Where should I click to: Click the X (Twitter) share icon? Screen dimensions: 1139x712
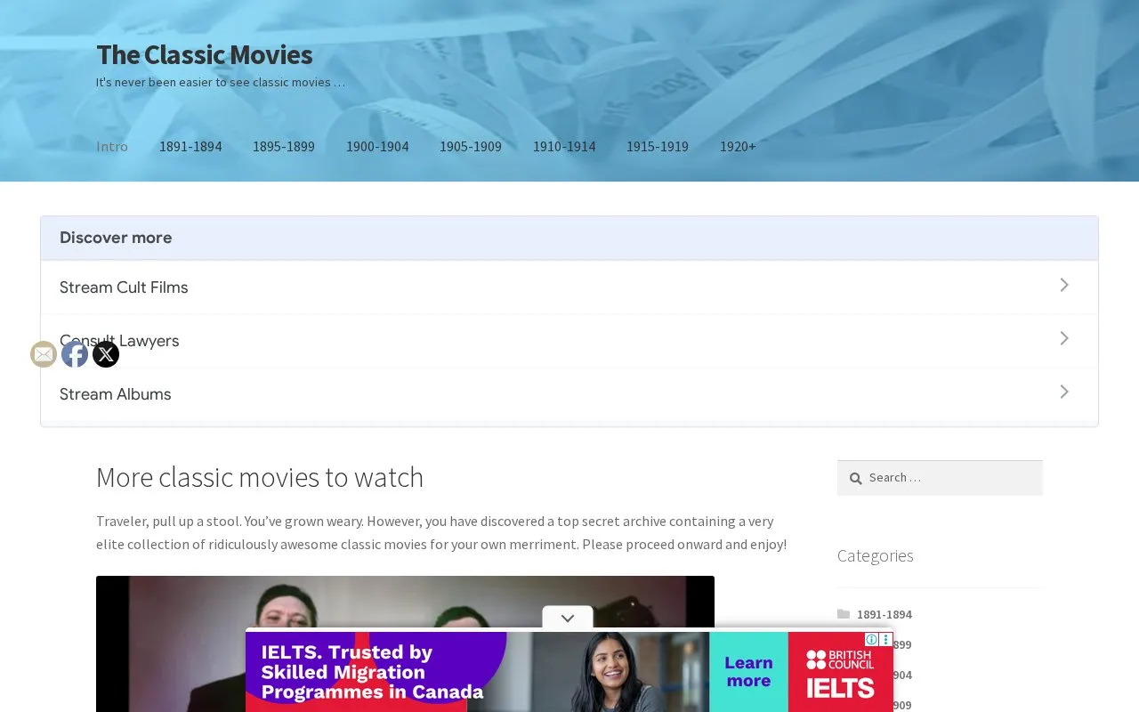(x=106, y=354)
